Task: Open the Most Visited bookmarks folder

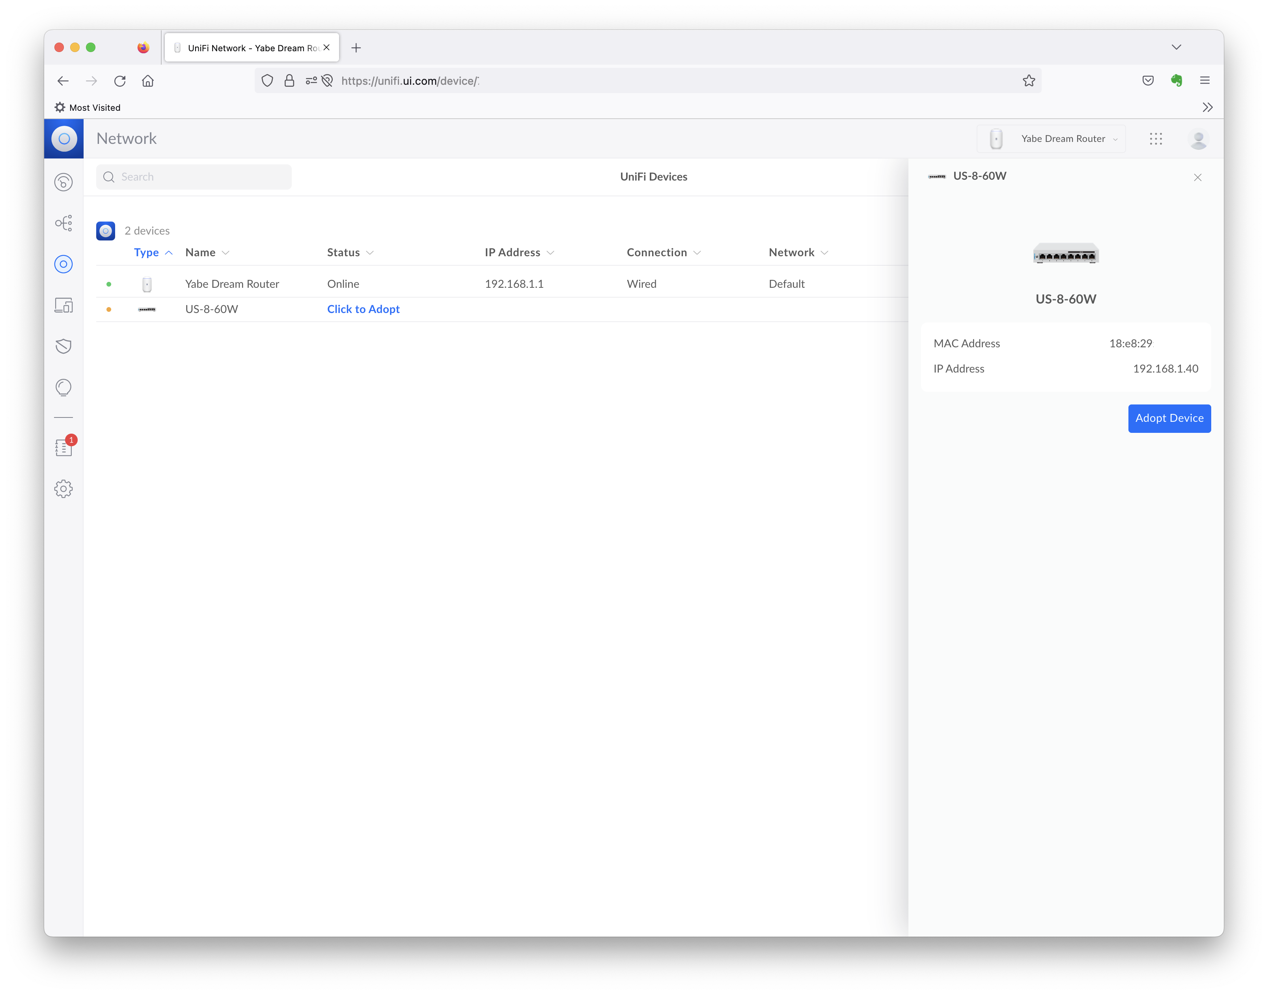Action: point(88,108)
